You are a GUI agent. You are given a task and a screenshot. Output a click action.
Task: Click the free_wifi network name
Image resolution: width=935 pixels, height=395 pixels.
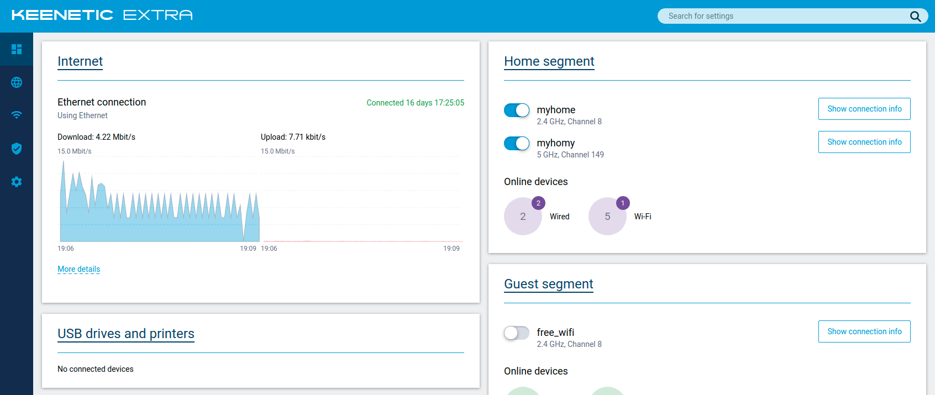[x=555, y=333]
